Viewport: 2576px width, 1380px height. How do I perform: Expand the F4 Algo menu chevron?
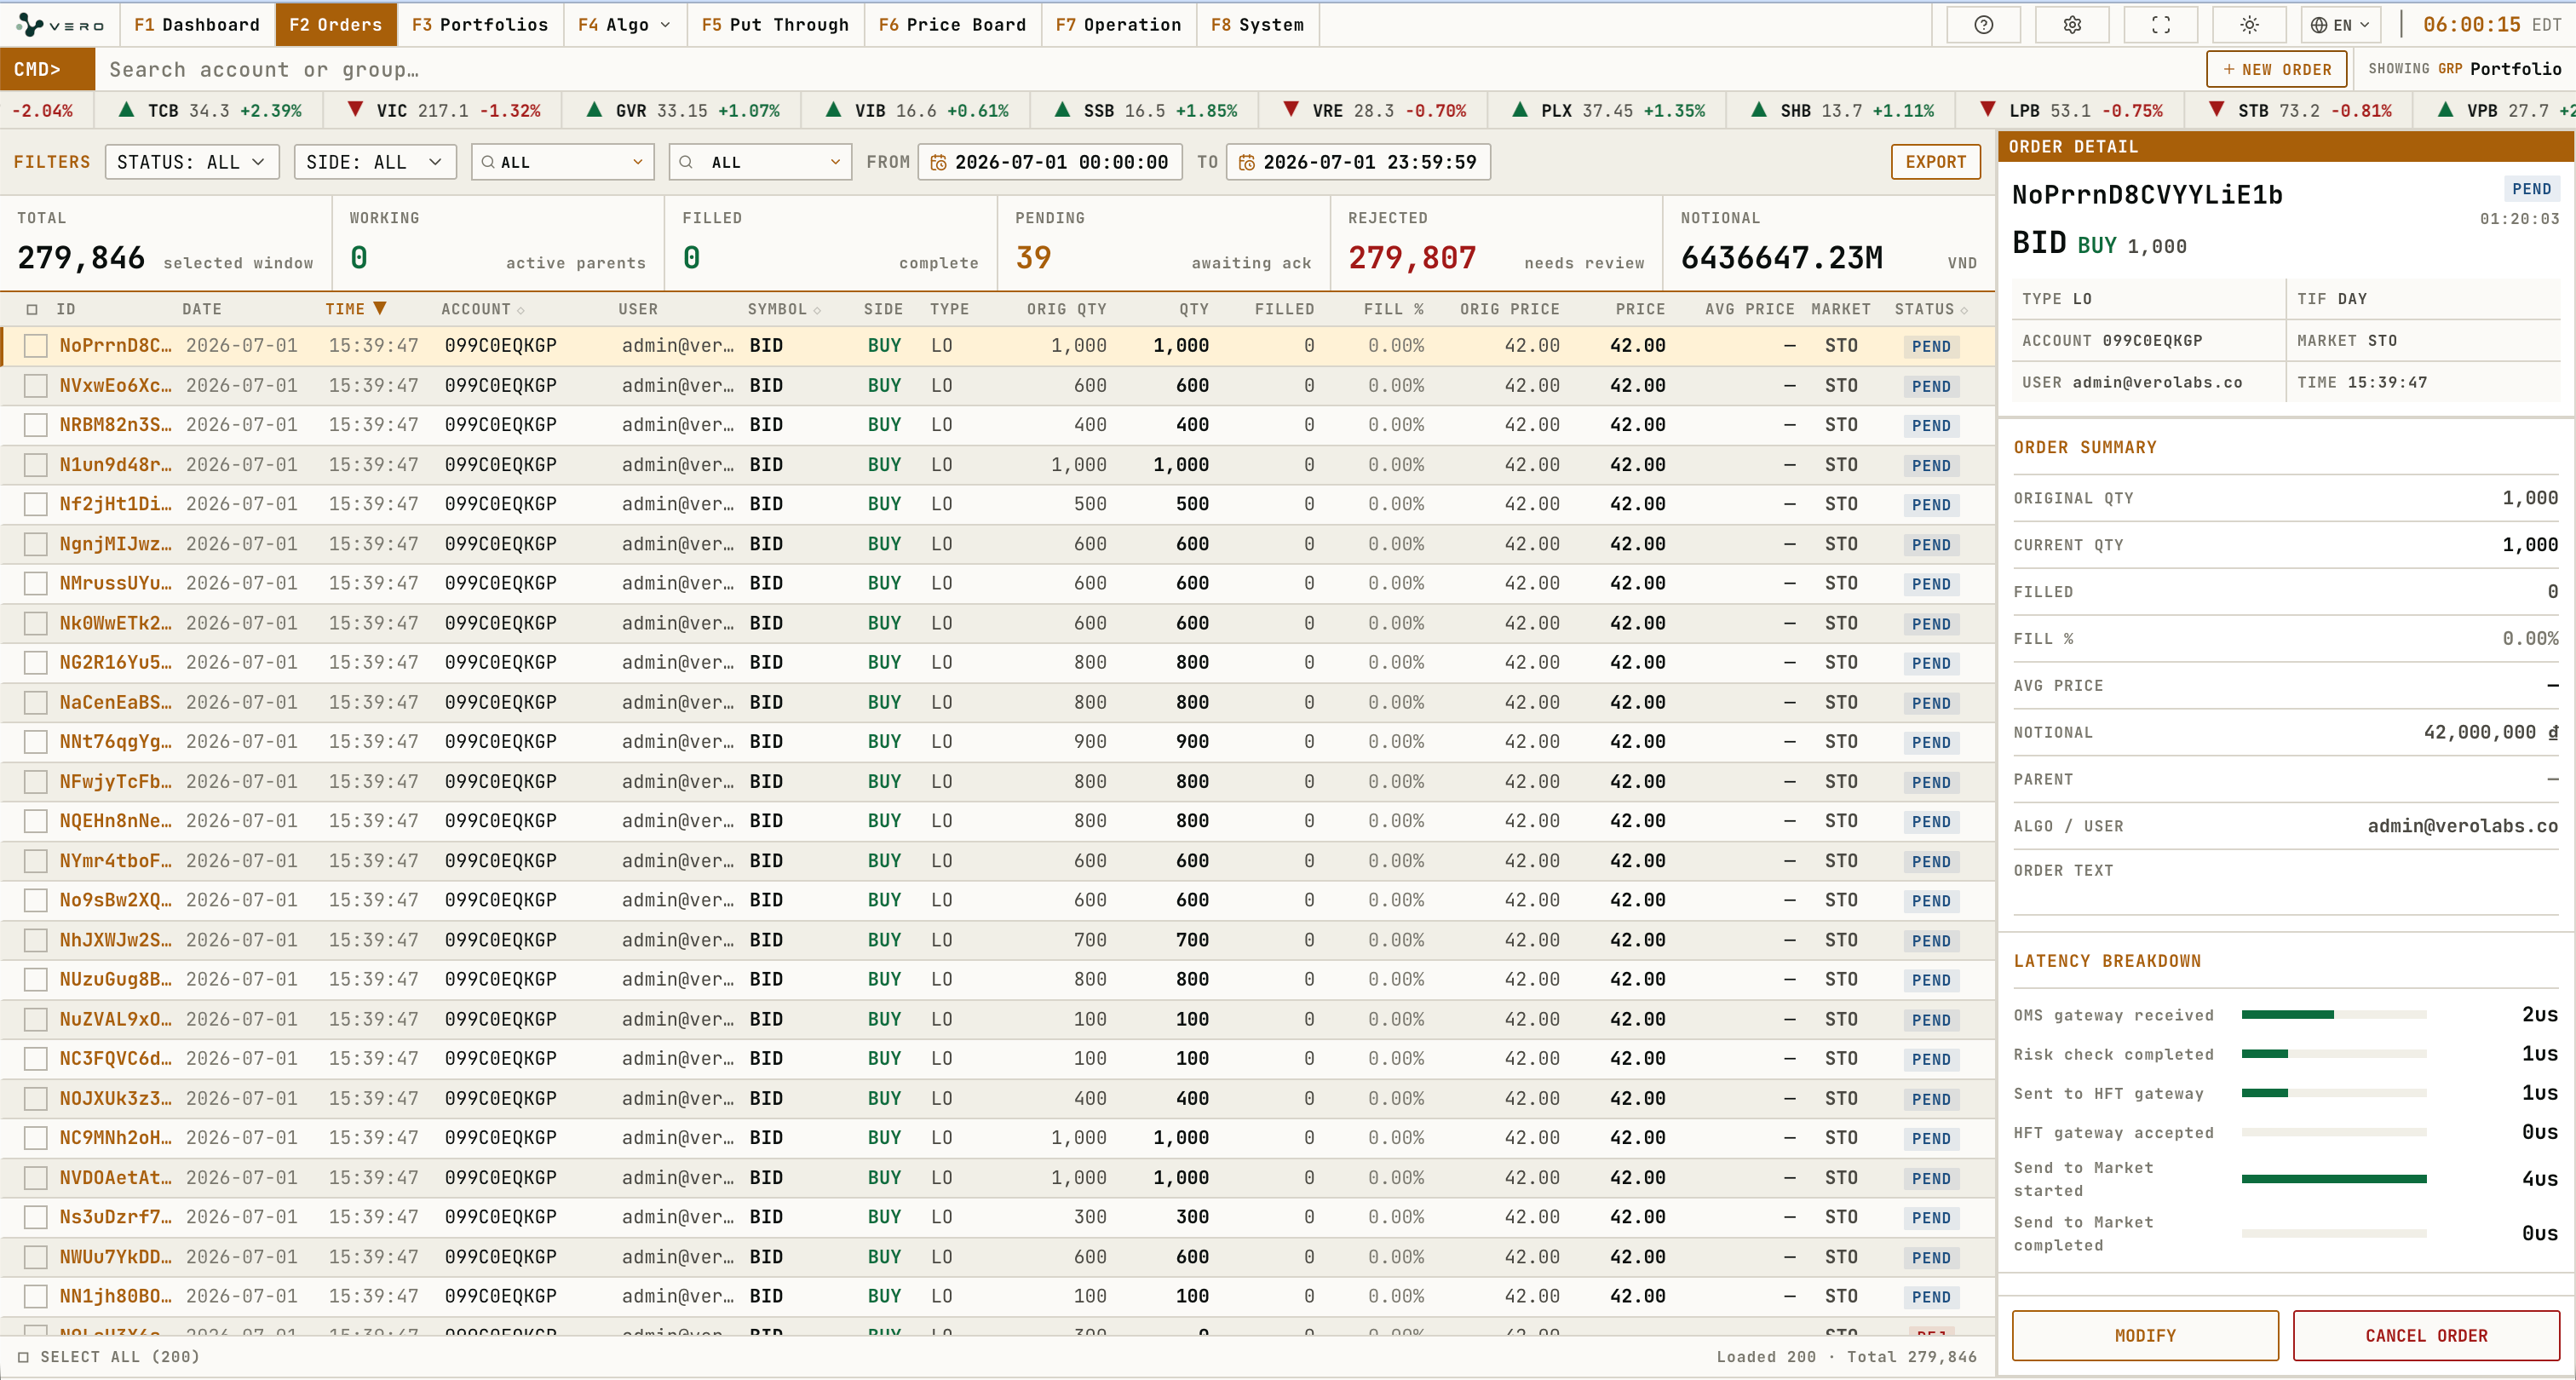click(x=666, y=25)
